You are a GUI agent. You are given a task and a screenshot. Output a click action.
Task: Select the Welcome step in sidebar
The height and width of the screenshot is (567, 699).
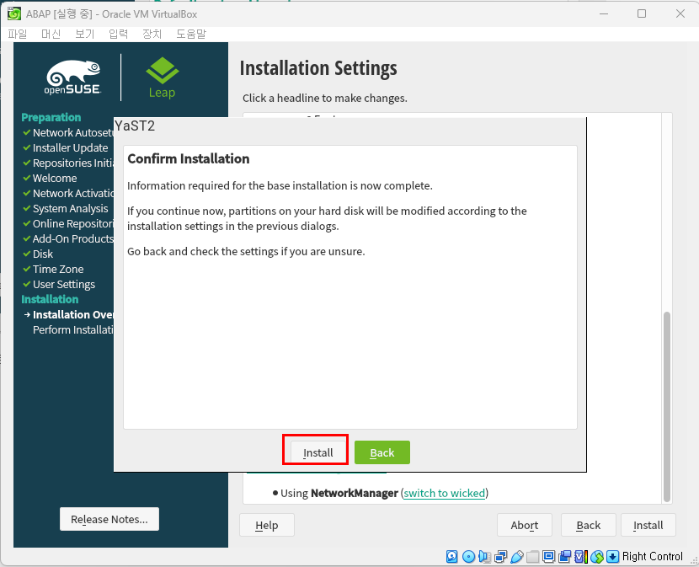(55, 178)
